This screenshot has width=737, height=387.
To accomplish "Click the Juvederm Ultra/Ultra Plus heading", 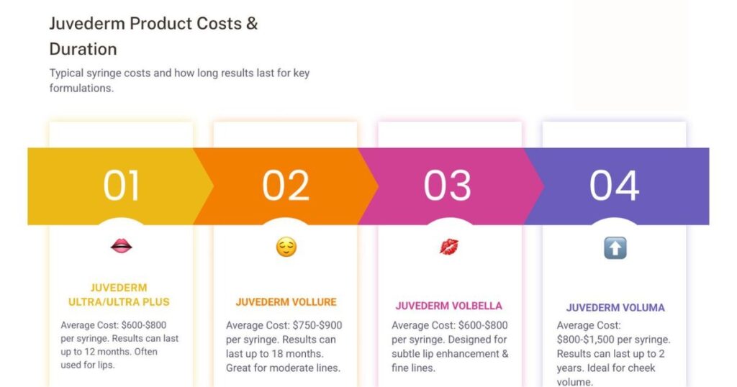I will 119,294.
